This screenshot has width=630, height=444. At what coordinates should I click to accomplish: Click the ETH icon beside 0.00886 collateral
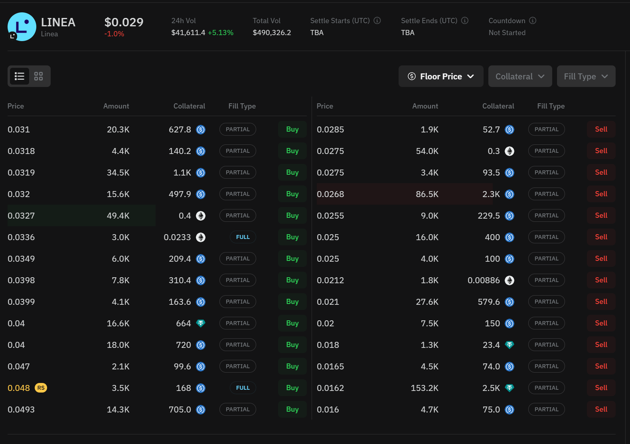pos(510,280)
